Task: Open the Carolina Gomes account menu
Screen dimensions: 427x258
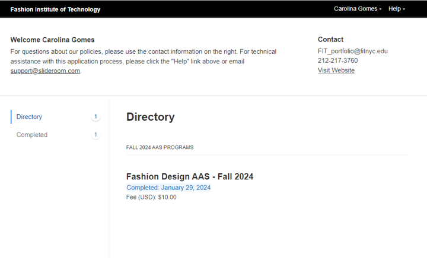Action: point(357,9)
